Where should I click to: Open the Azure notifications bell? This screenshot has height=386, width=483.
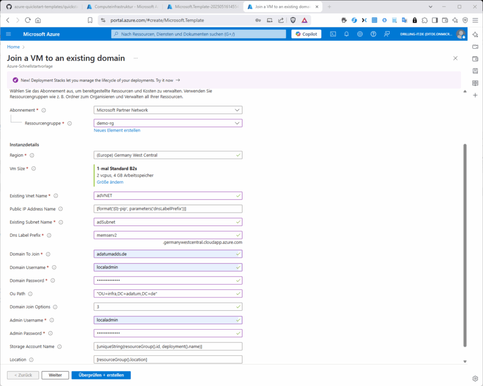(x=347, y=34)
